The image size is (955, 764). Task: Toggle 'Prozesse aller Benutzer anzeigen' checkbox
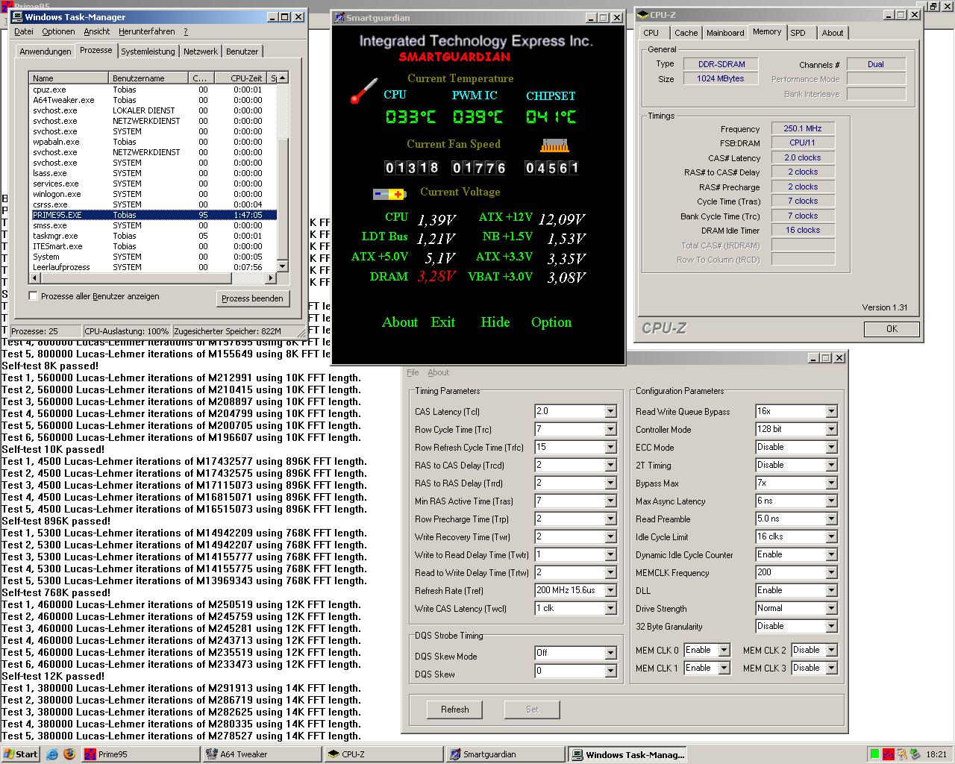coord(33,296)
